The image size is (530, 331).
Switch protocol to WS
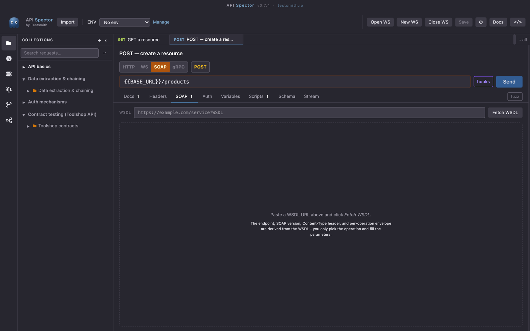(x=144, y=67)
